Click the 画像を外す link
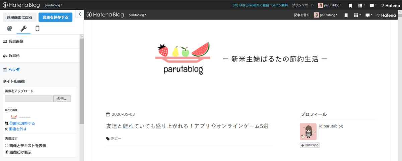 click(x=18, y=129)
